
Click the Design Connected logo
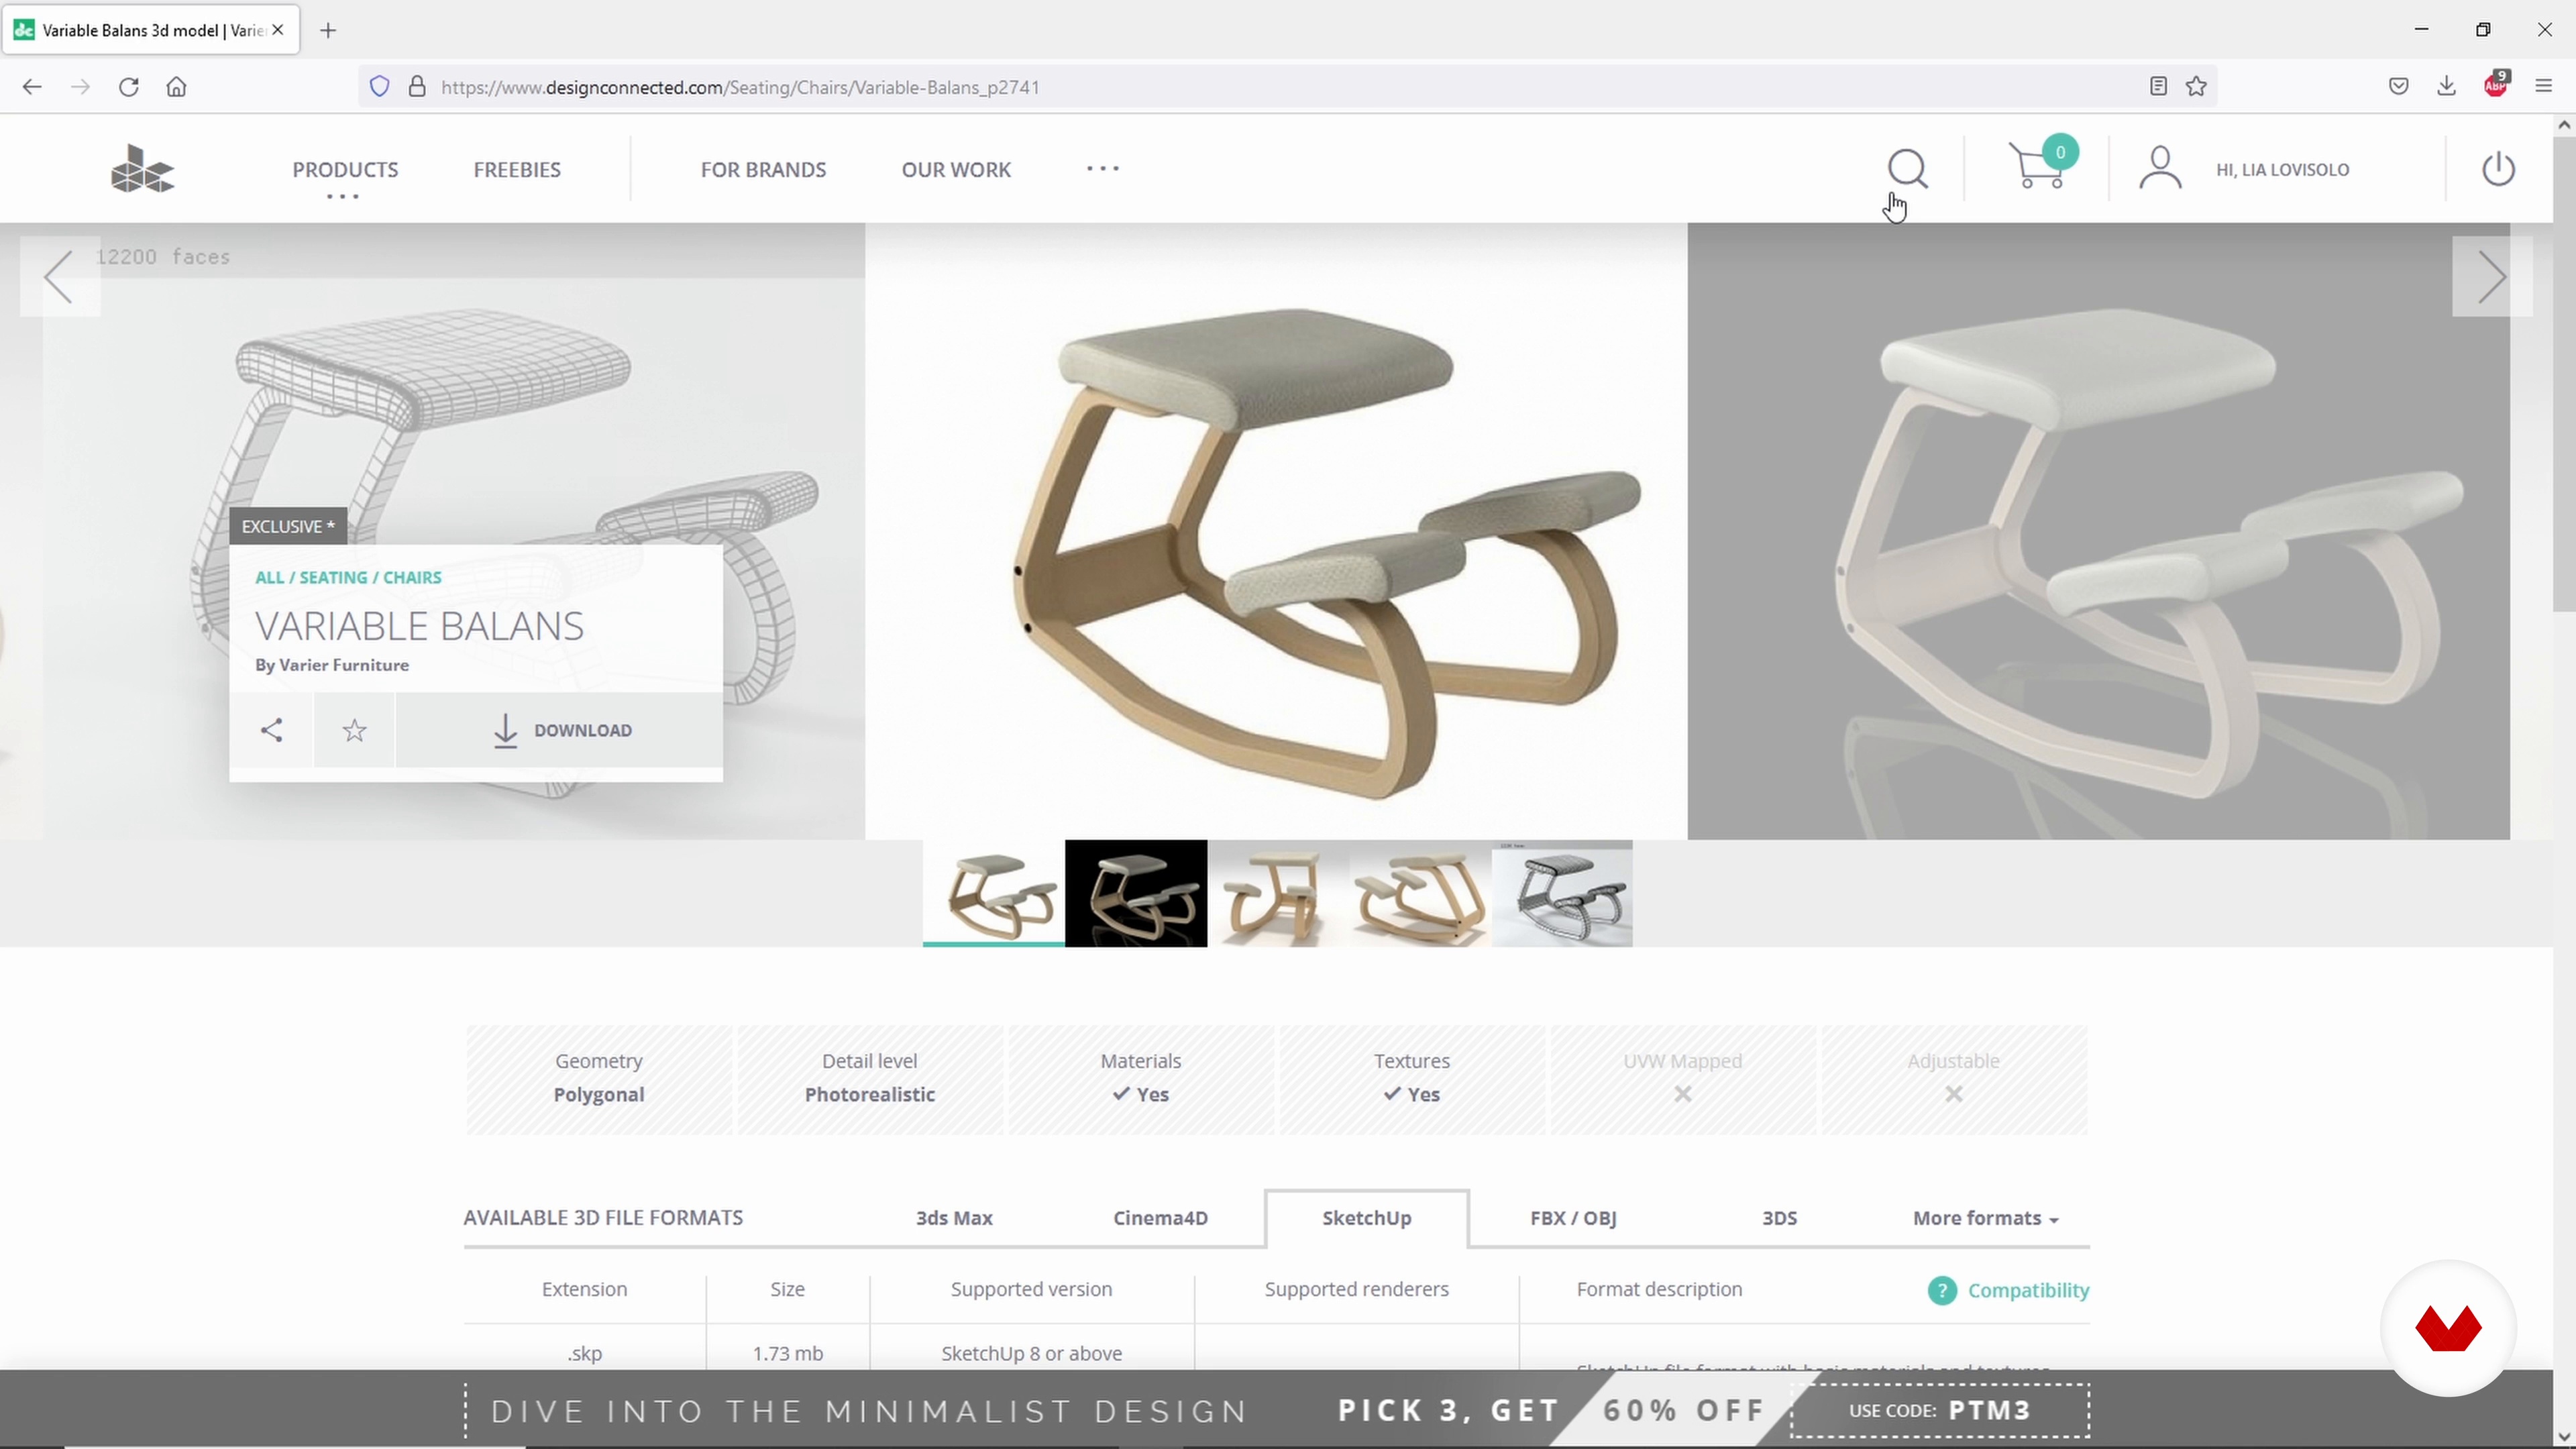pos(142,168)
